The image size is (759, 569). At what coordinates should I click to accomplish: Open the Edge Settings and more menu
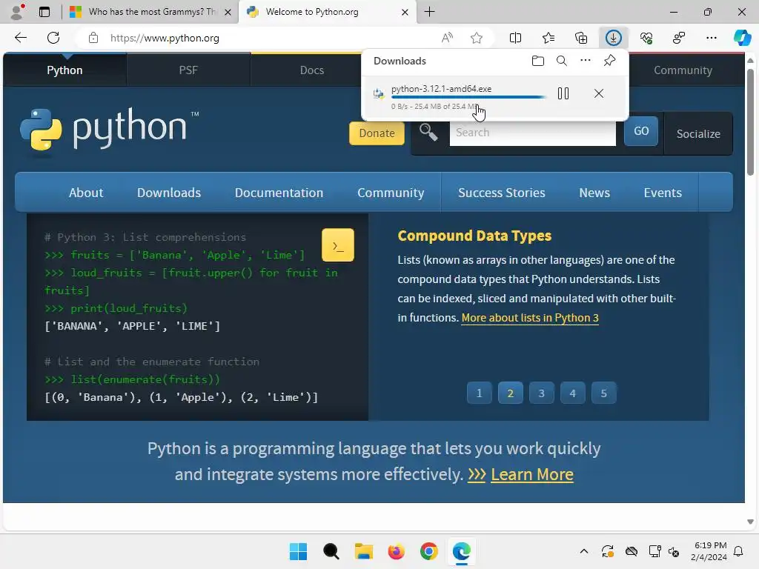tap(711, 38)
